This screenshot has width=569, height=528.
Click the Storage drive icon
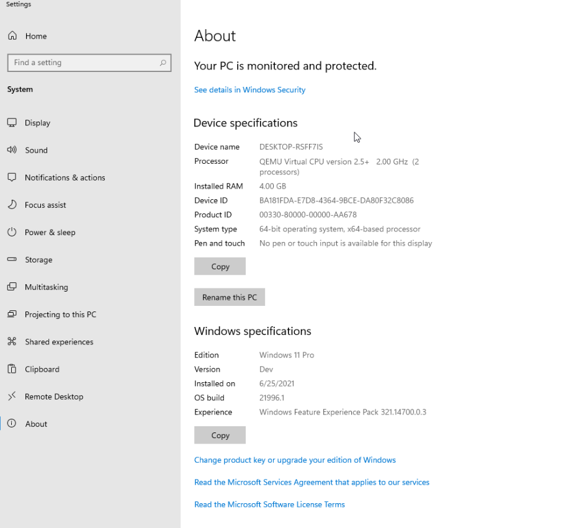point(11,259)
